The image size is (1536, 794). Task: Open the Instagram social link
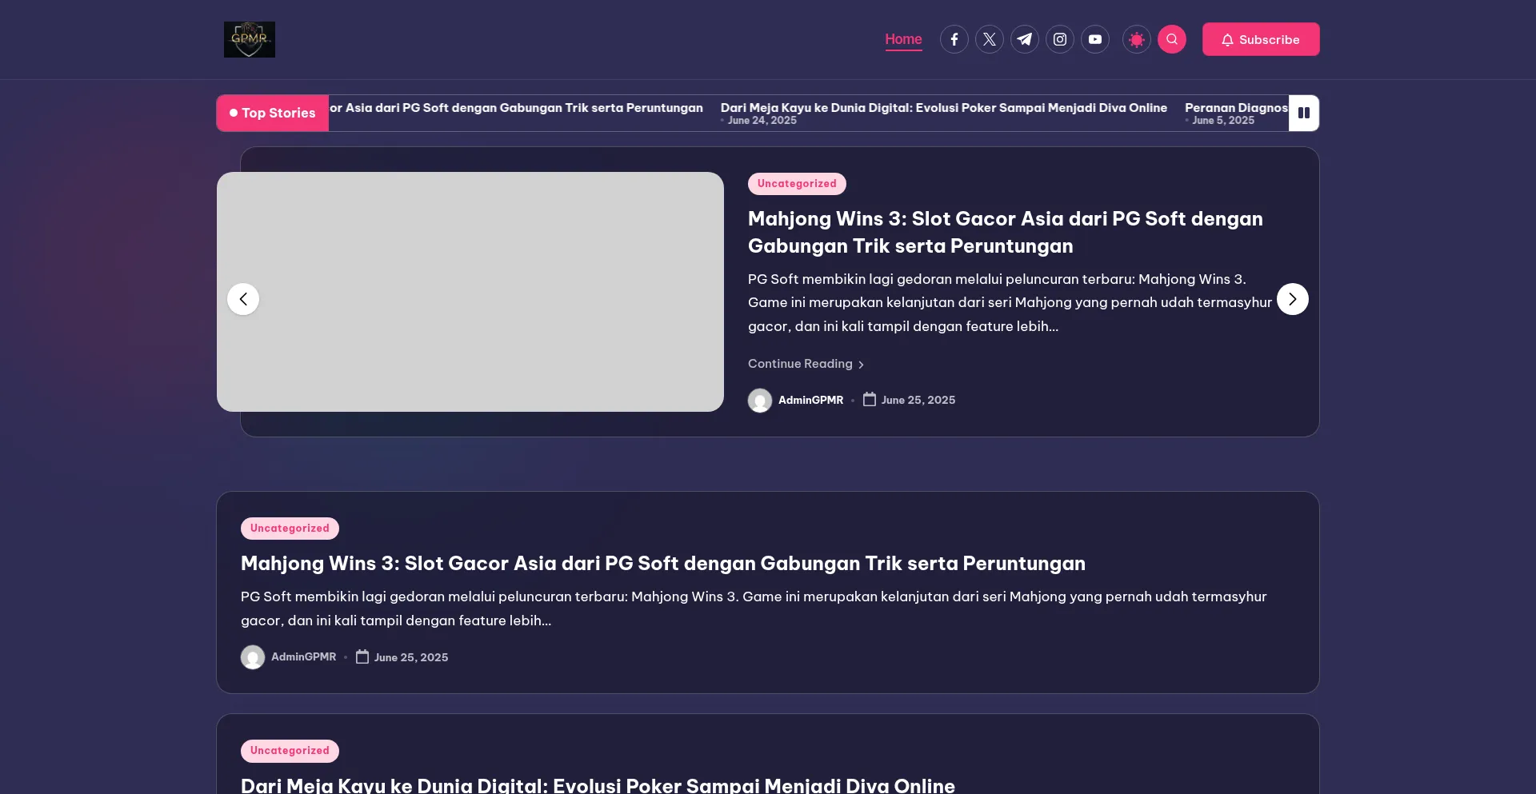[1059, 39]
